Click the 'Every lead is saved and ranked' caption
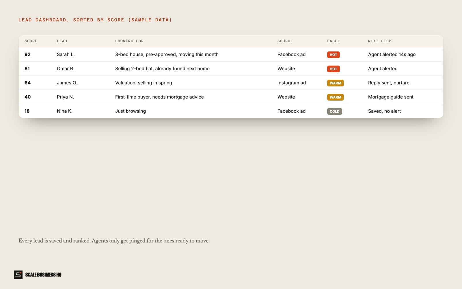462x289 pixels. tap(114, 241)
